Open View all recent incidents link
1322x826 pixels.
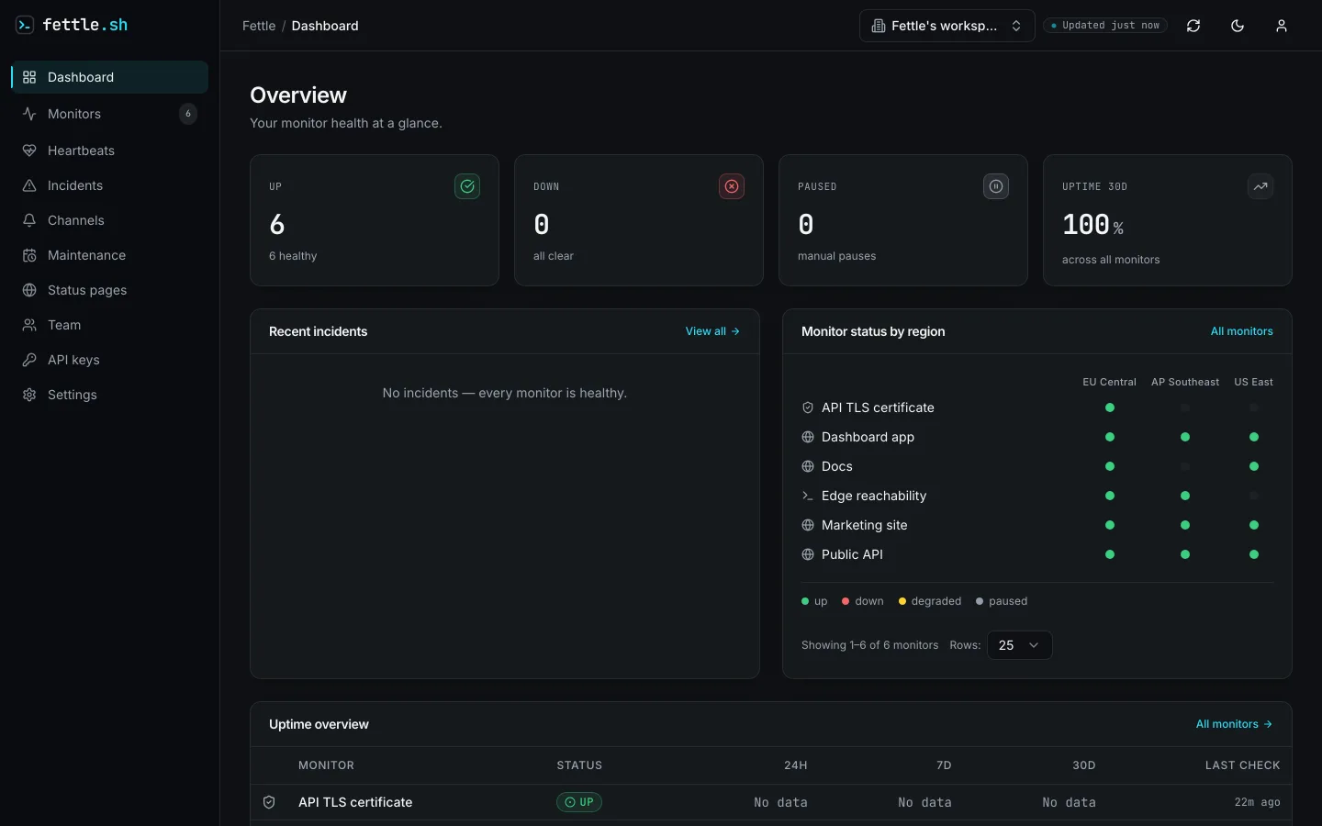pos(712,331)
